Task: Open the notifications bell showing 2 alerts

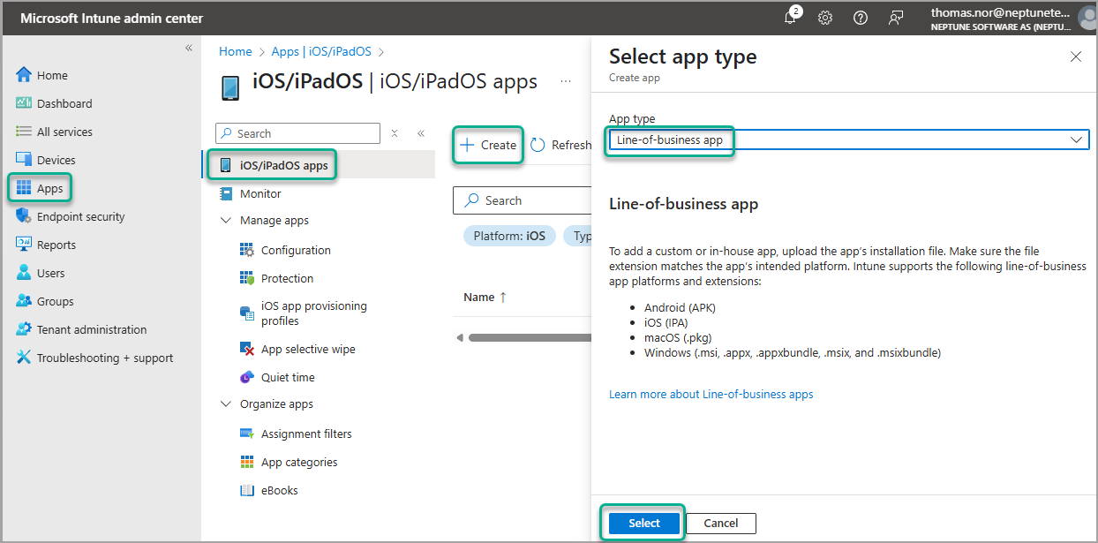Action: click(792, 17)
